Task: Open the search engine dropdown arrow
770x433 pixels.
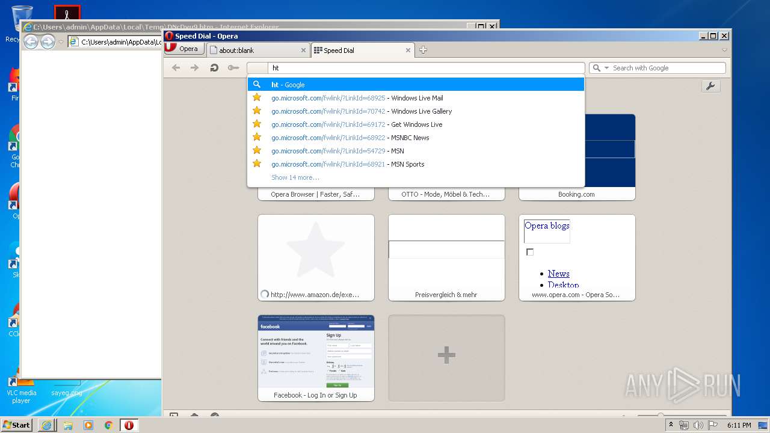Action: [x=606, y=68]
